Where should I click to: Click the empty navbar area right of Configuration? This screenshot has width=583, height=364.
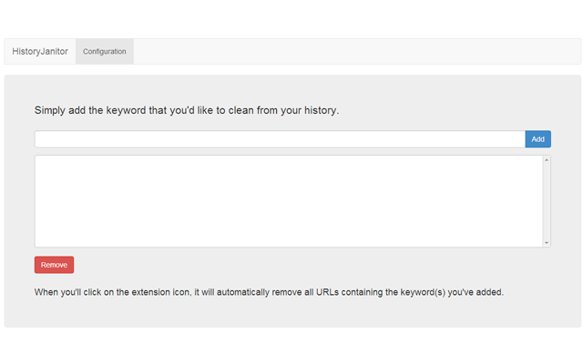pos(355,52)
